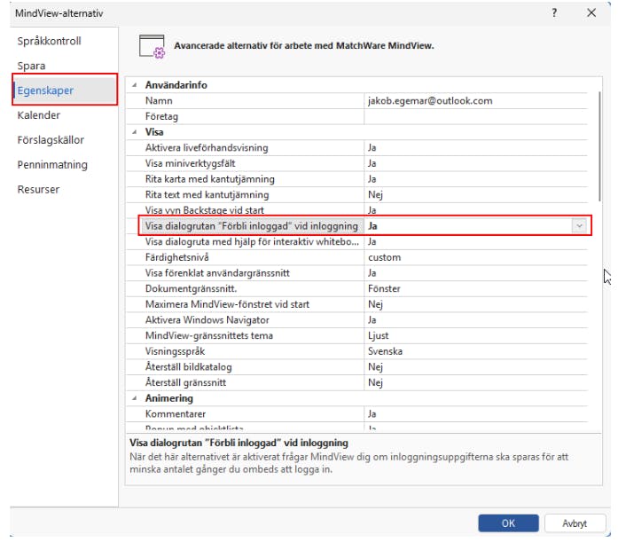Show the Resurser category
This screenshot has width=618, height=542.
pyautogui.click(x=37, y=190)
